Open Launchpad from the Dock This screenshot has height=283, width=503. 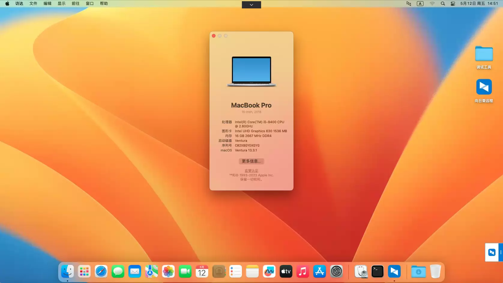pos(84,271)
